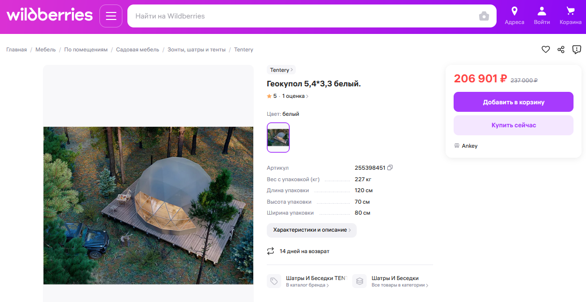Open Садовая мебель breadcrumb category
Screen dimensions: 586x302
[137, 49]
